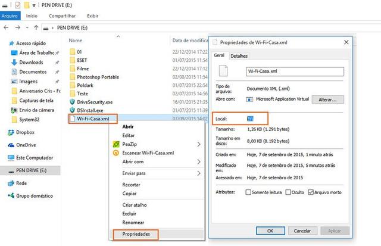381x246 pixels.
Task: Select the folder icon named 01
Action: pos(73,52)
